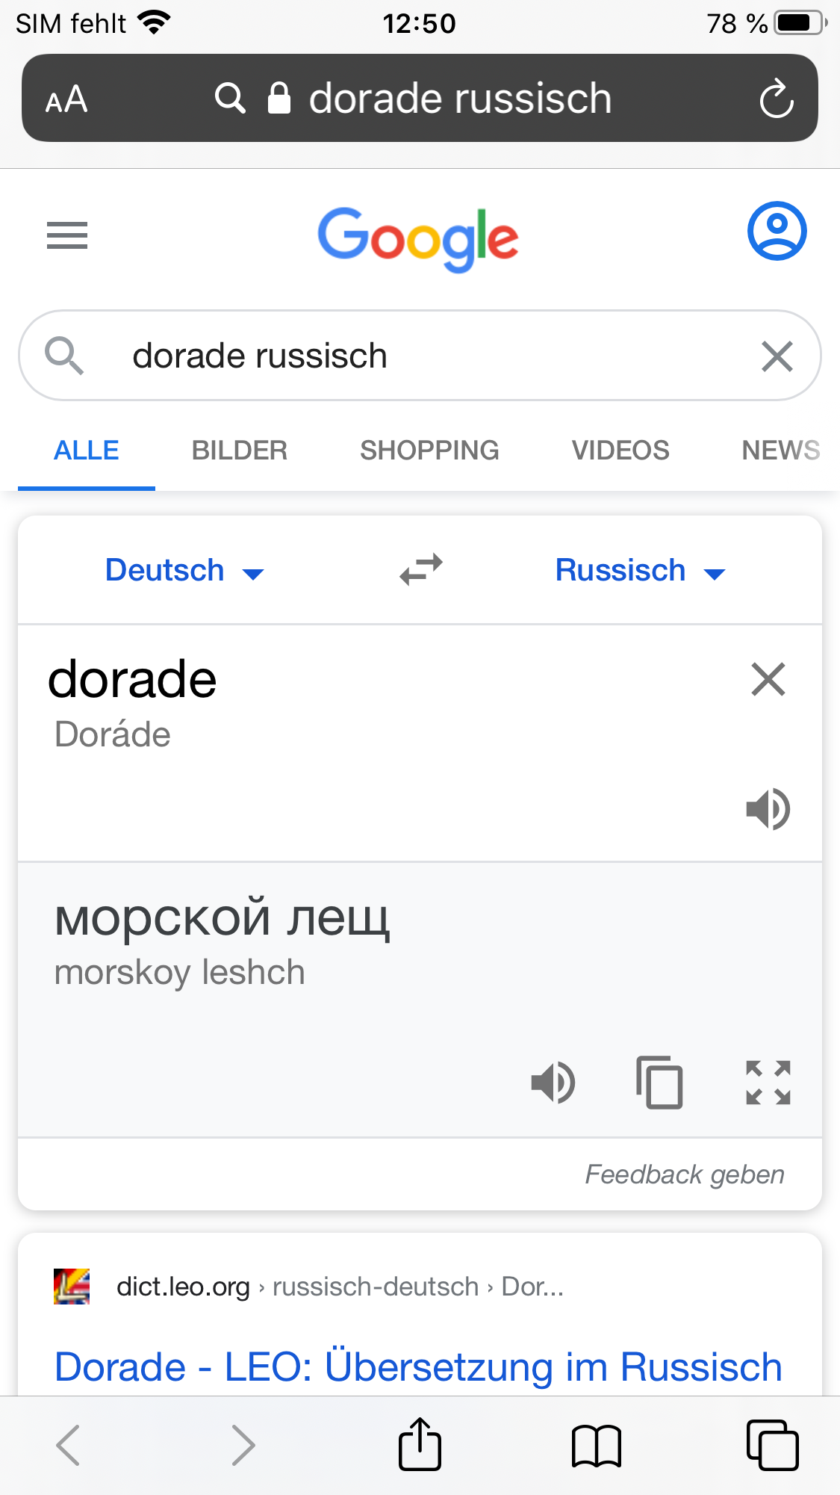
Task: Show open Safari tabs
Action: tap(772, 1445)
